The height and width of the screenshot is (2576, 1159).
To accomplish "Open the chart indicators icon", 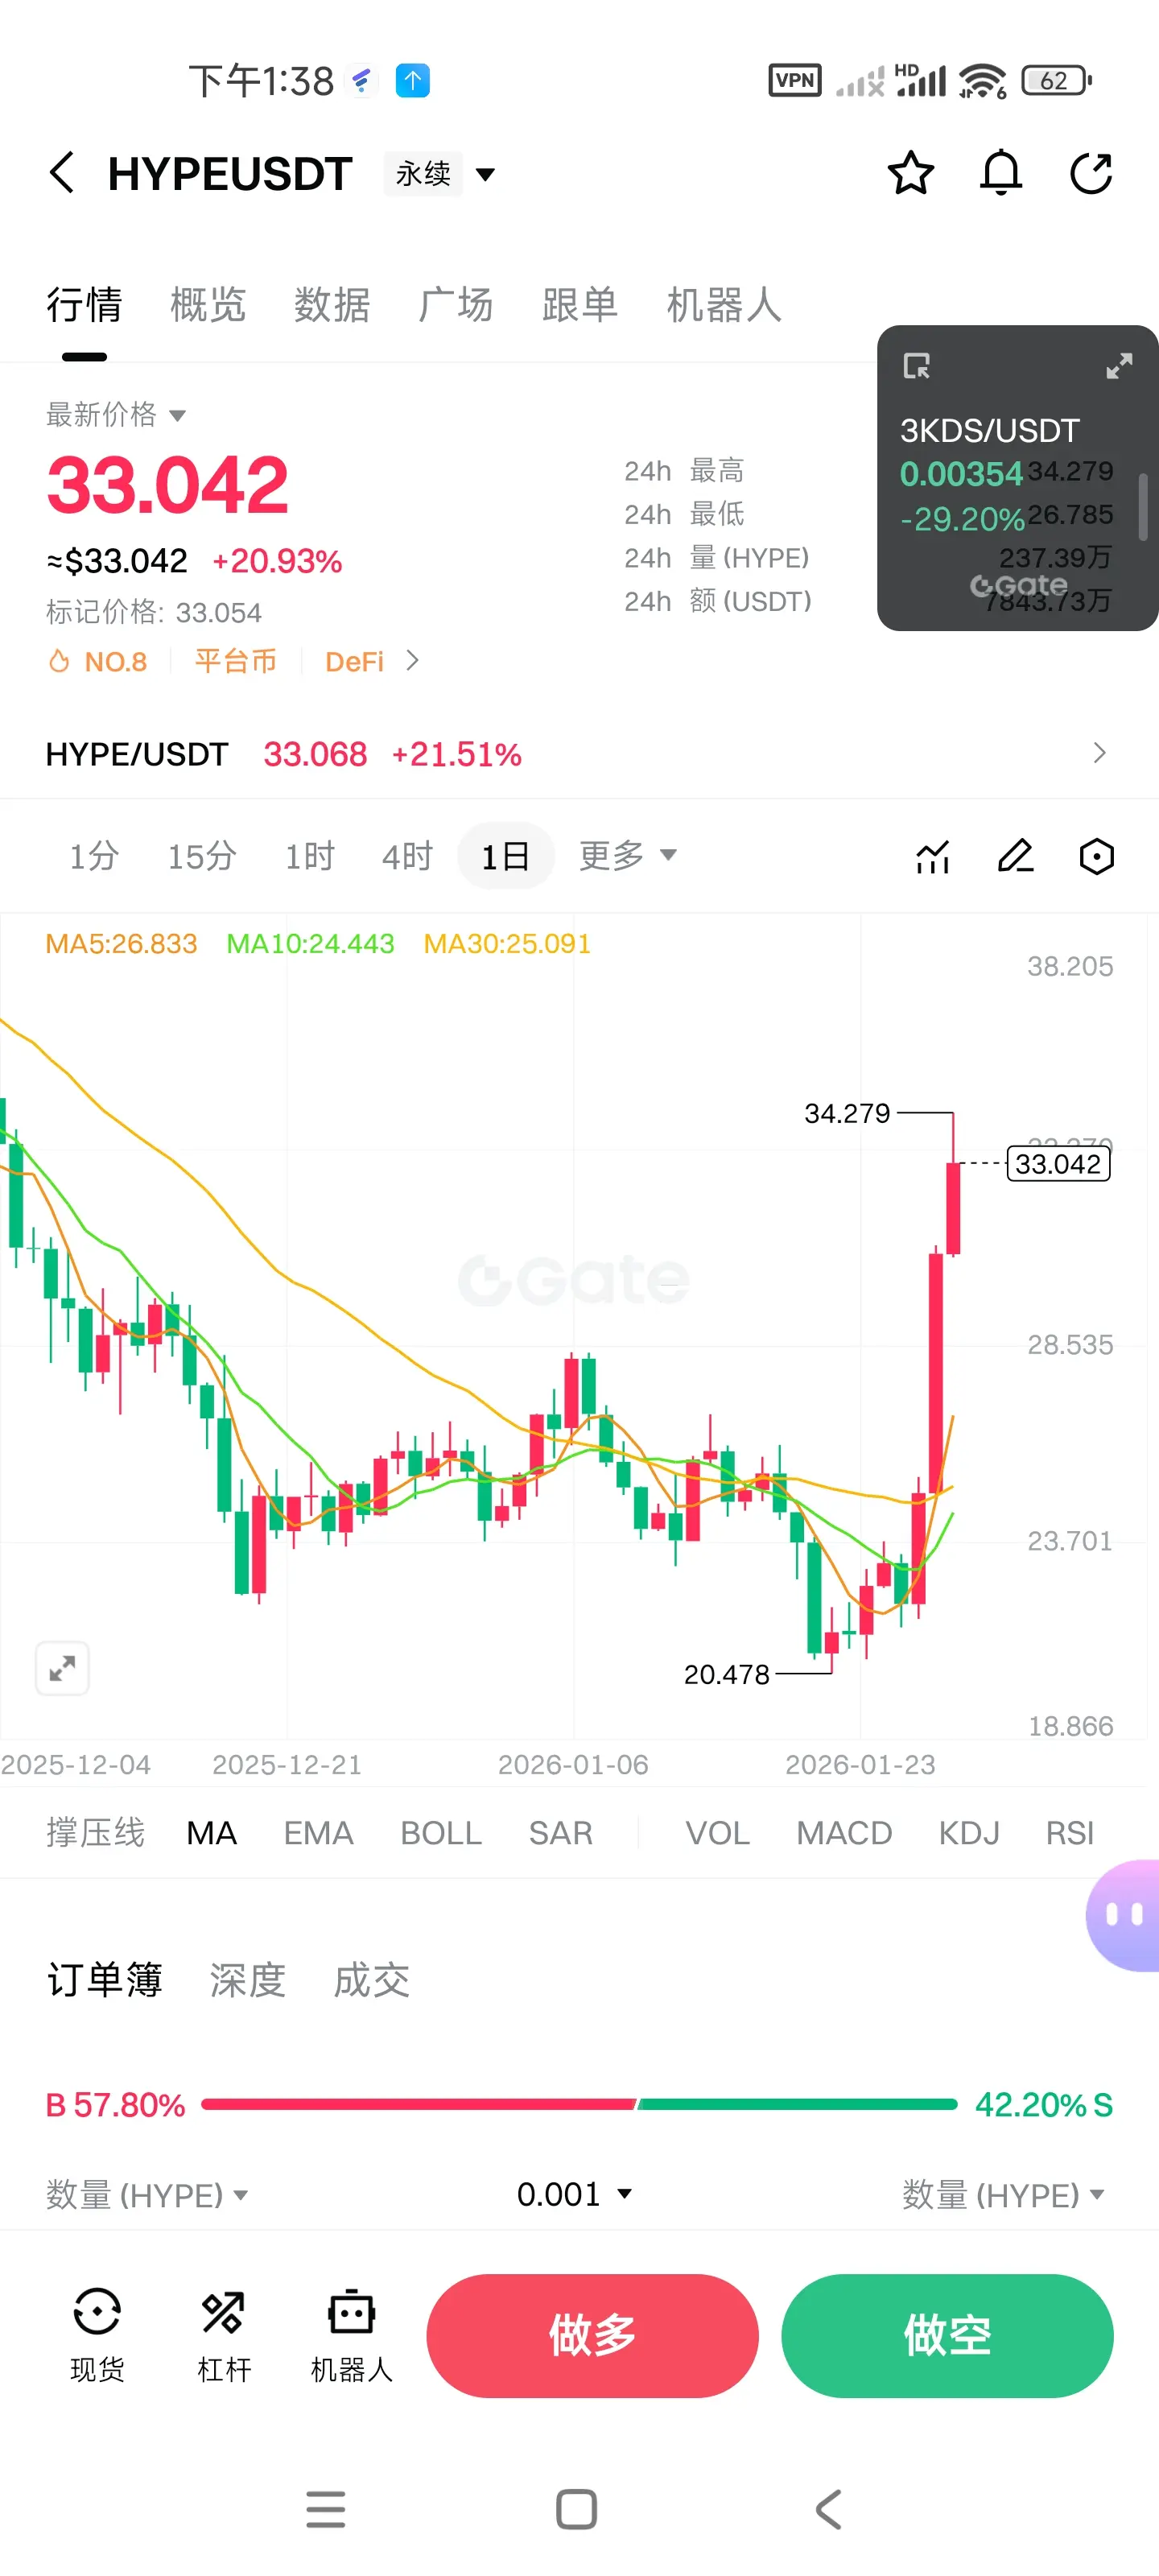I will 933,857.
